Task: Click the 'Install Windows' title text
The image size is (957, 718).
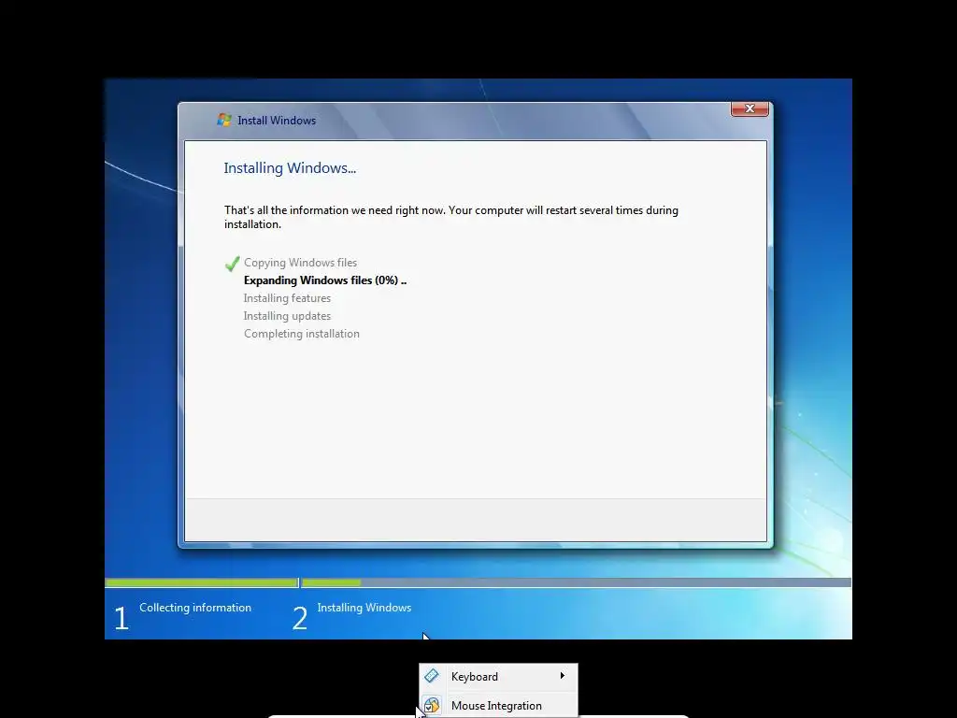Action: (x=277, y=121)
